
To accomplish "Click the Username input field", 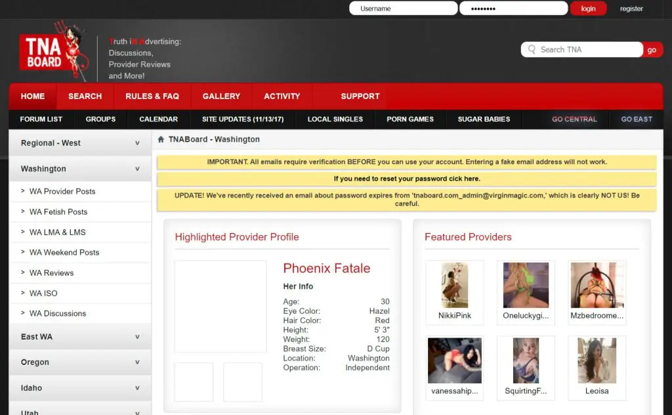I will [x=404, y=8].
